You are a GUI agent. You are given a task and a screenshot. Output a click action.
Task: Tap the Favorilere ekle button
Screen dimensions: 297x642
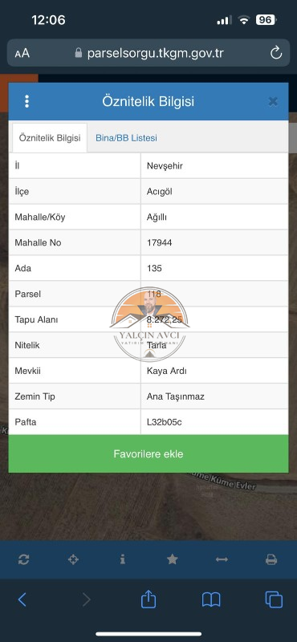(x=148, y=453)
